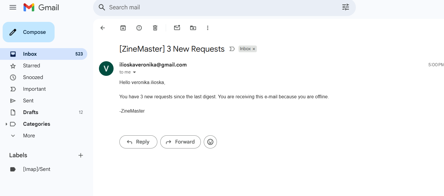The image size is (444, 196).
Task: Delete this email with trash icon
Action: (x=155, y=28)
